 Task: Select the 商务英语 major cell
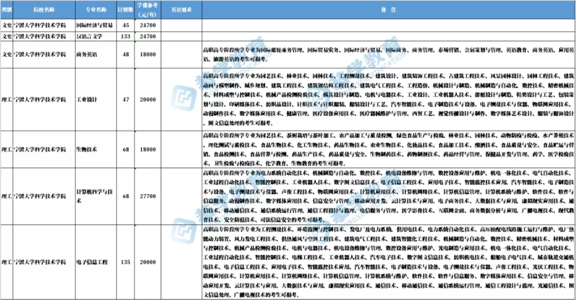tap(87, 55)
